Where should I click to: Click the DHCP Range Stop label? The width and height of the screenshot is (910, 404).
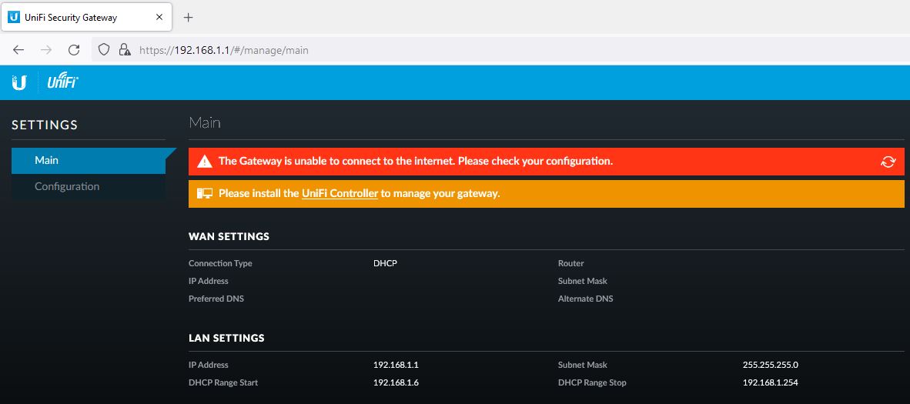(592, 382)
